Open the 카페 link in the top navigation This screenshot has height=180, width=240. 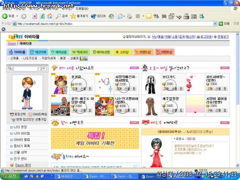tap(168, 37)
